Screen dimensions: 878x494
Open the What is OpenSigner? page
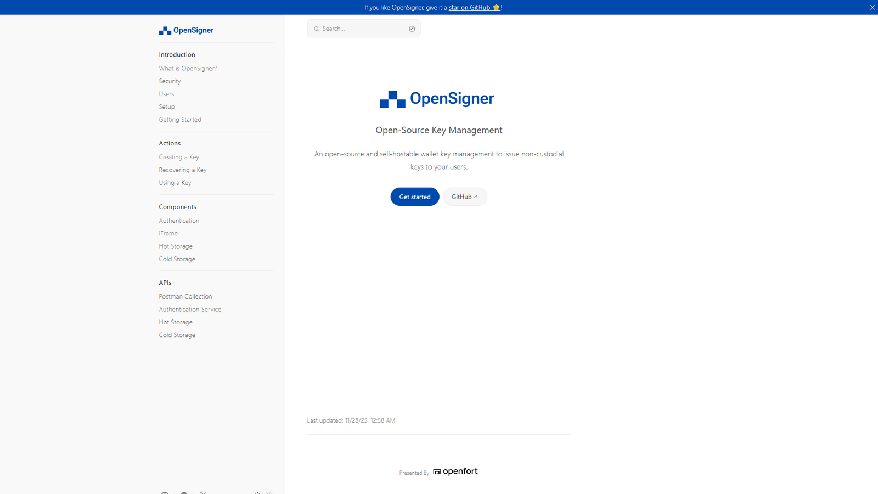[188, 68]
